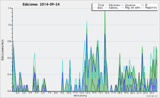Click the orange Bots legend line swatch
The image size is (160, 98).
click(95, 8)
